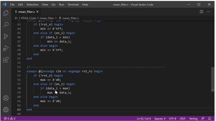The height and width of the screenshot is (121, 216).
Task: Click "max <= 8'd0;" on line 56
Action: tap(51, 80)
